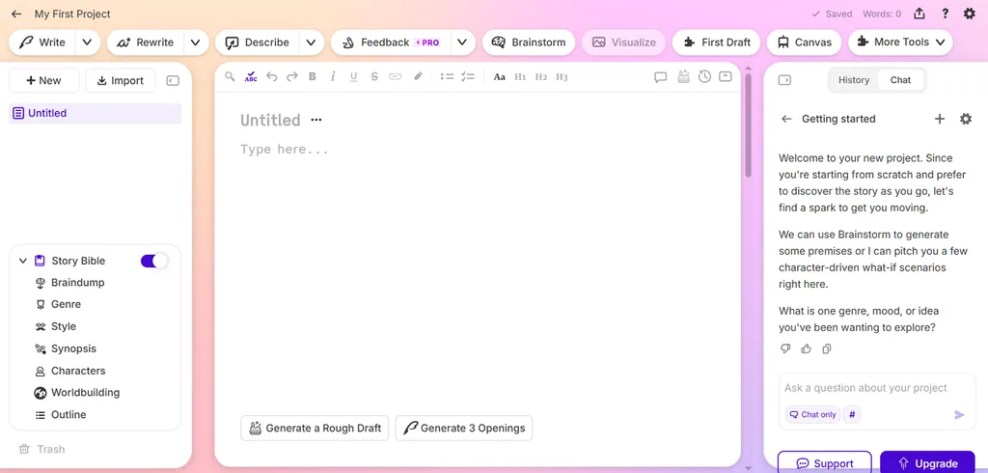Click the editor vertical scrollbar thumb
Image resolution: width=988 pixels, height=473 pixels.
748,125
